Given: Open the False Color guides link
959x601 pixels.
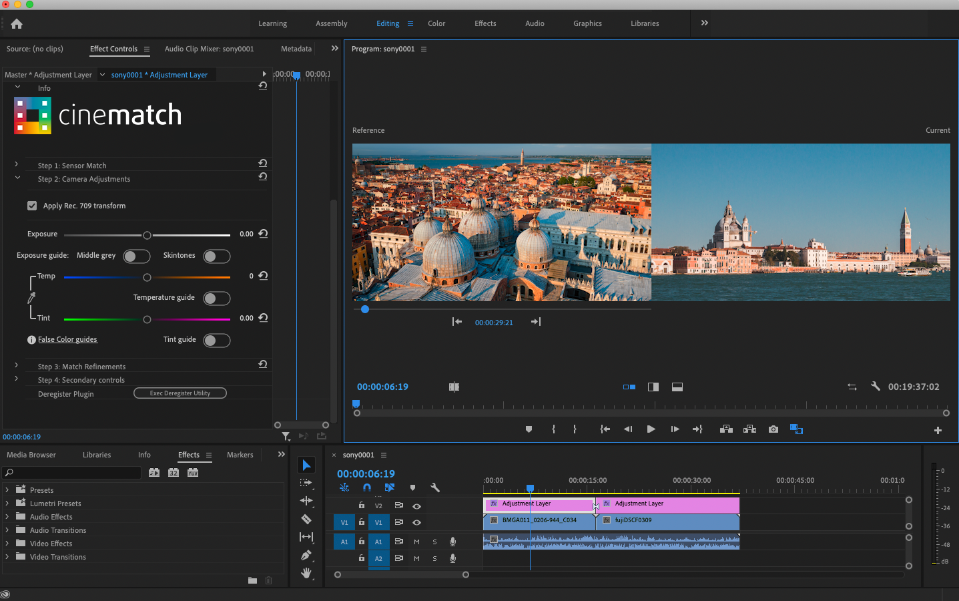Looking at the screenshot, I should tap(67, 339).
